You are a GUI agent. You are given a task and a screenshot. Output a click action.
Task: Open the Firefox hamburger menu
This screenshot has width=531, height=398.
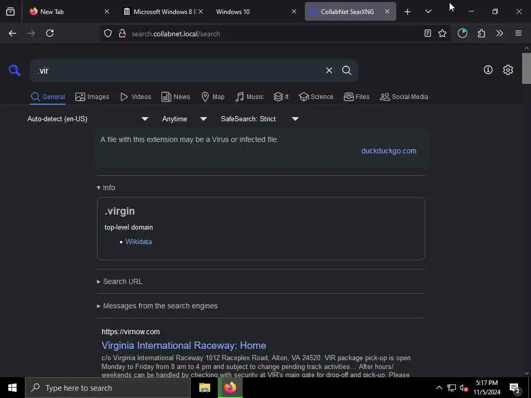pos(519,33)
